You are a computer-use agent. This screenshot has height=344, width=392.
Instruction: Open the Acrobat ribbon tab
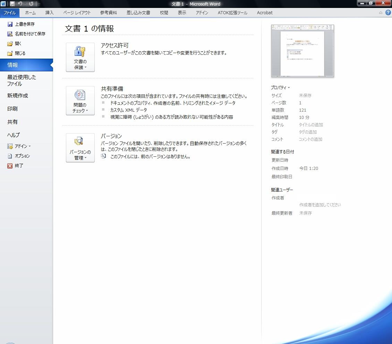coord(265,13)
